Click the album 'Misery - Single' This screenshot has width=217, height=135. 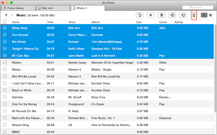tap(101, 69)
